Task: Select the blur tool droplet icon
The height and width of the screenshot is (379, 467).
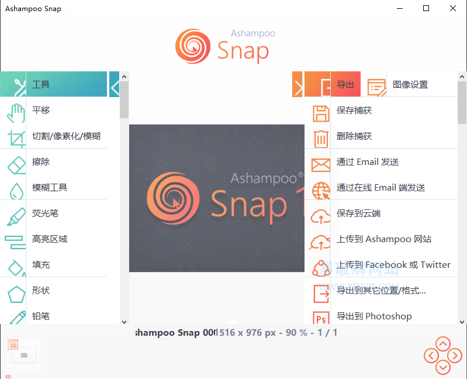Action: pyautogui.click(x=16, y=191)
